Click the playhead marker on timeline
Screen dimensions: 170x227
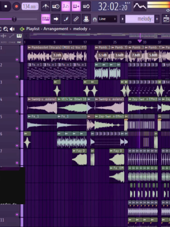coord(140,41)
